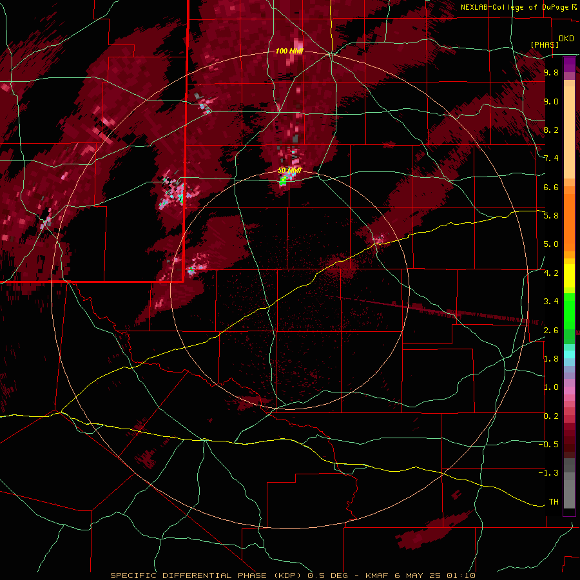Viewport: 580px width, 580px height.
Task: Click the 6.6 scale value
Action: (x=551, y=187)
